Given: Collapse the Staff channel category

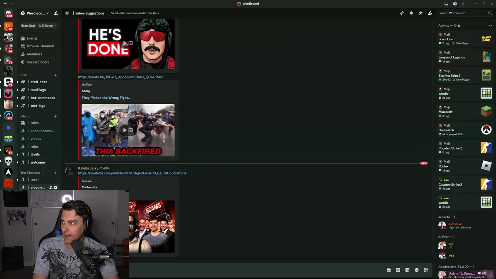Looking at the screenshot, I should [x=26, y=75].
